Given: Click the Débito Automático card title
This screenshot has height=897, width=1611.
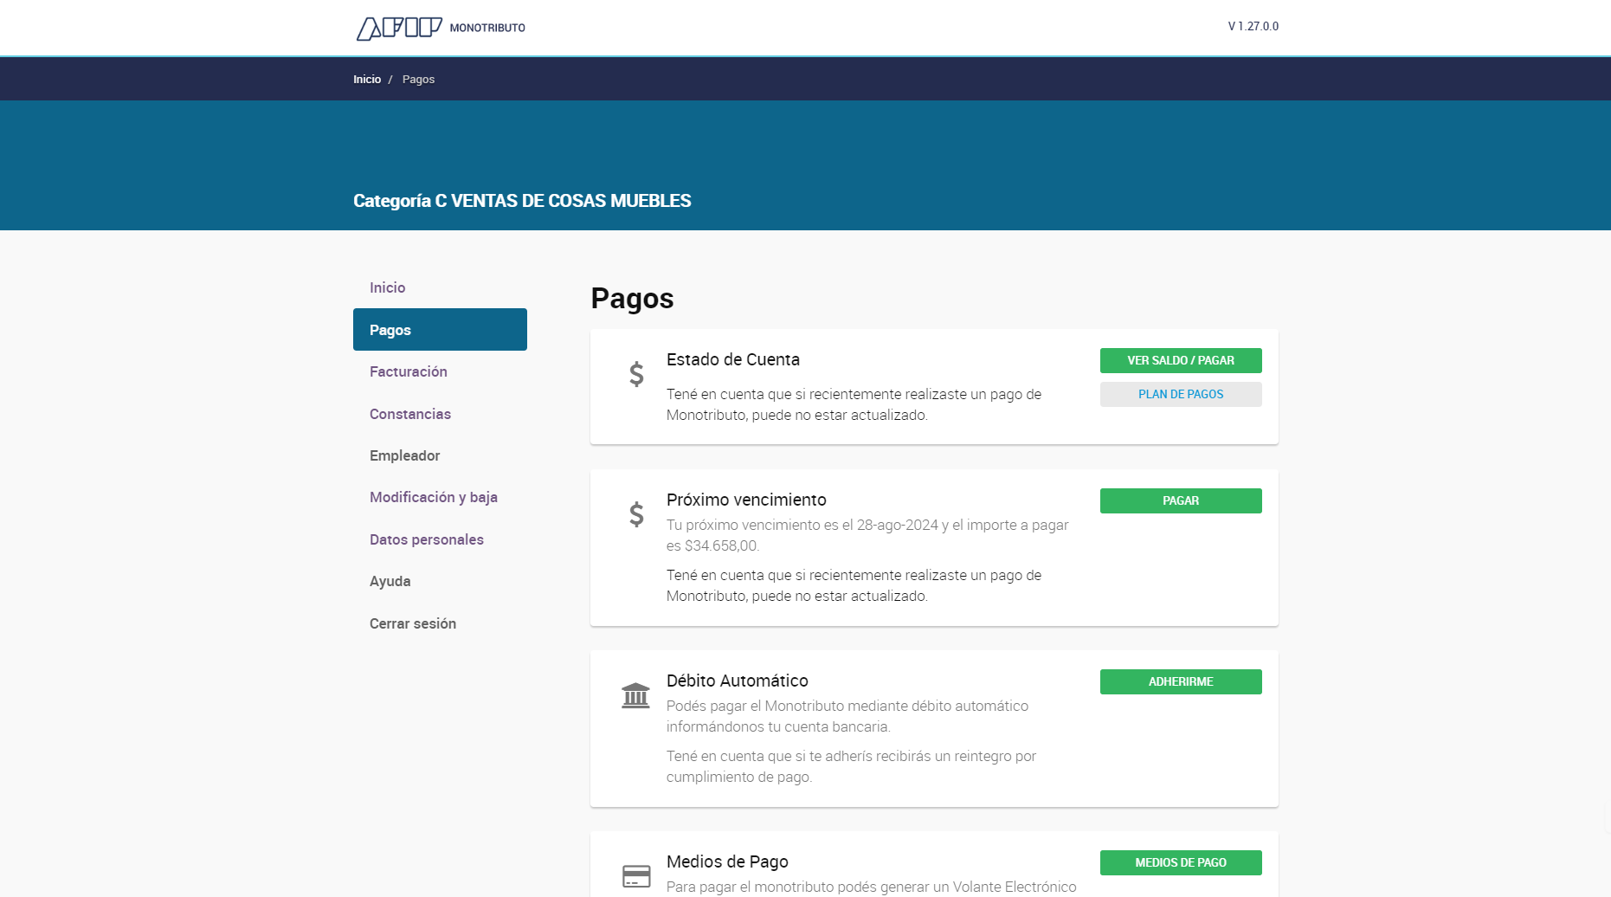Looking at the screenshot, I should click(x=738, y=681).
